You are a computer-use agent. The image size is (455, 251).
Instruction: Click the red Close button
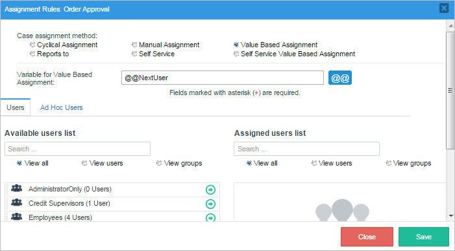(367, 237)
